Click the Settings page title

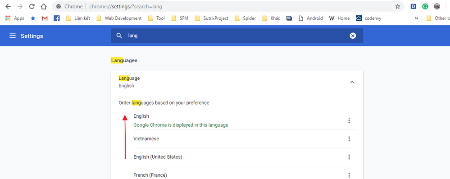(x=32, y=36)
